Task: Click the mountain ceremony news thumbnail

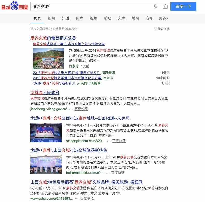Action: pos(49,58)
